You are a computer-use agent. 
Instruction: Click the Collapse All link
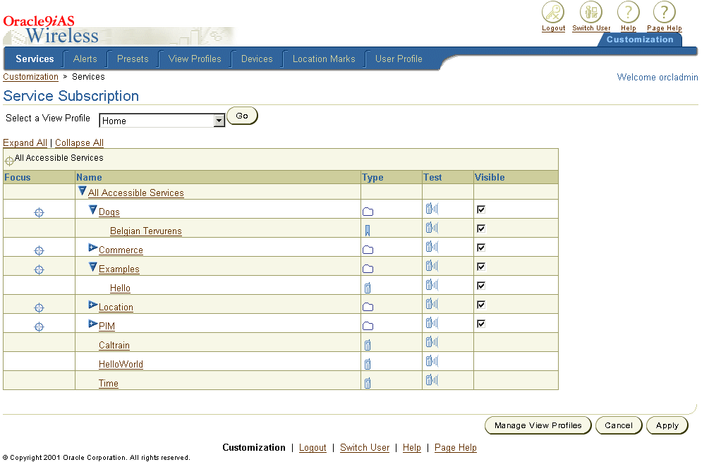pyautogui.click(x=79, y=143)
